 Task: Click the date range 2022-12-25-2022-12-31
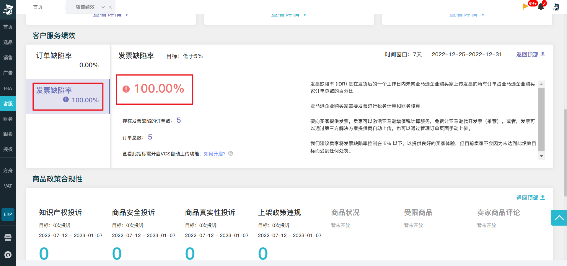[x=467, y=55]
